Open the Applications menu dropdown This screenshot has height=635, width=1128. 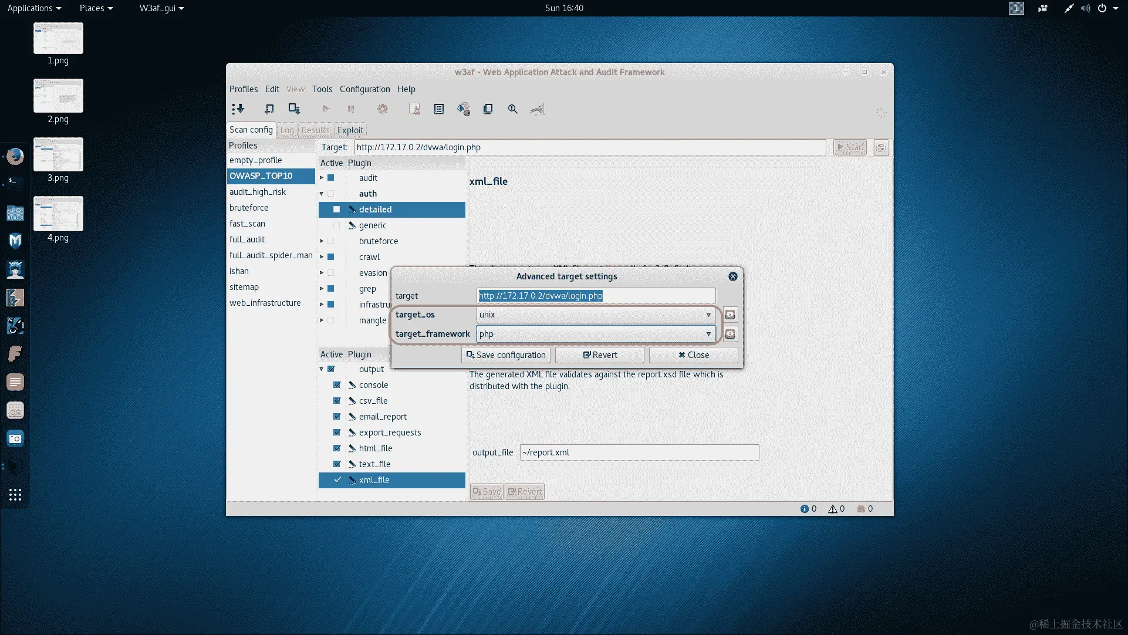tap(34, 8)
